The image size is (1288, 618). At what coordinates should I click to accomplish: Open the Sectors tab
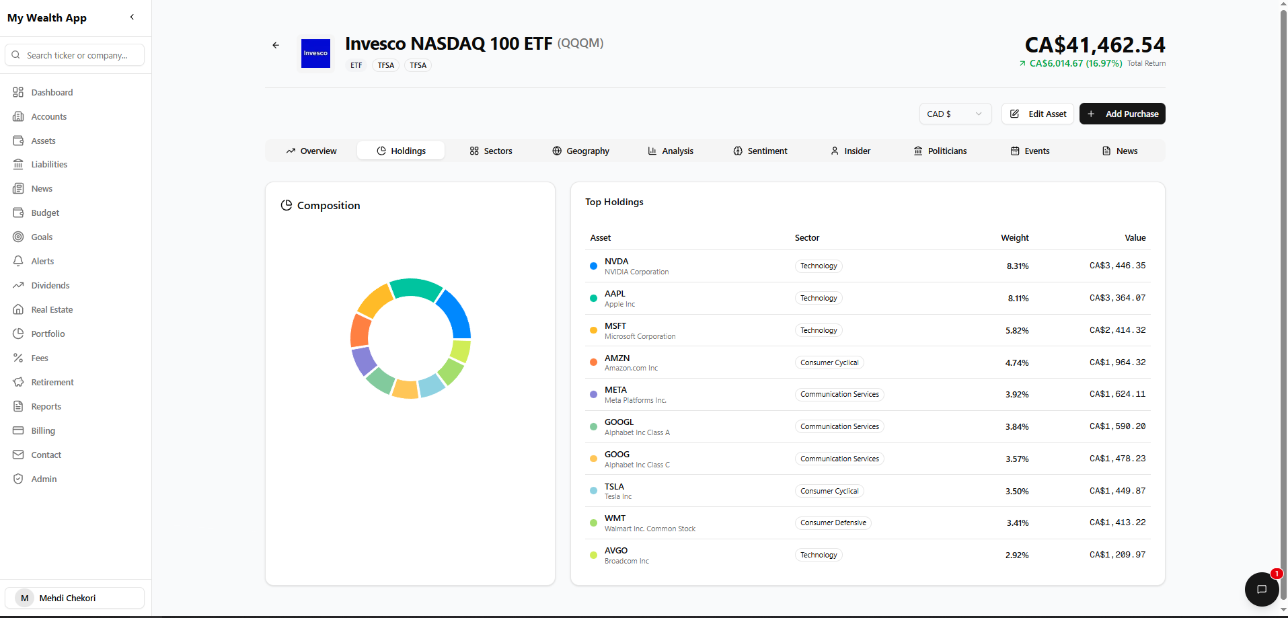pyautogui.click(x=491, y=151)
